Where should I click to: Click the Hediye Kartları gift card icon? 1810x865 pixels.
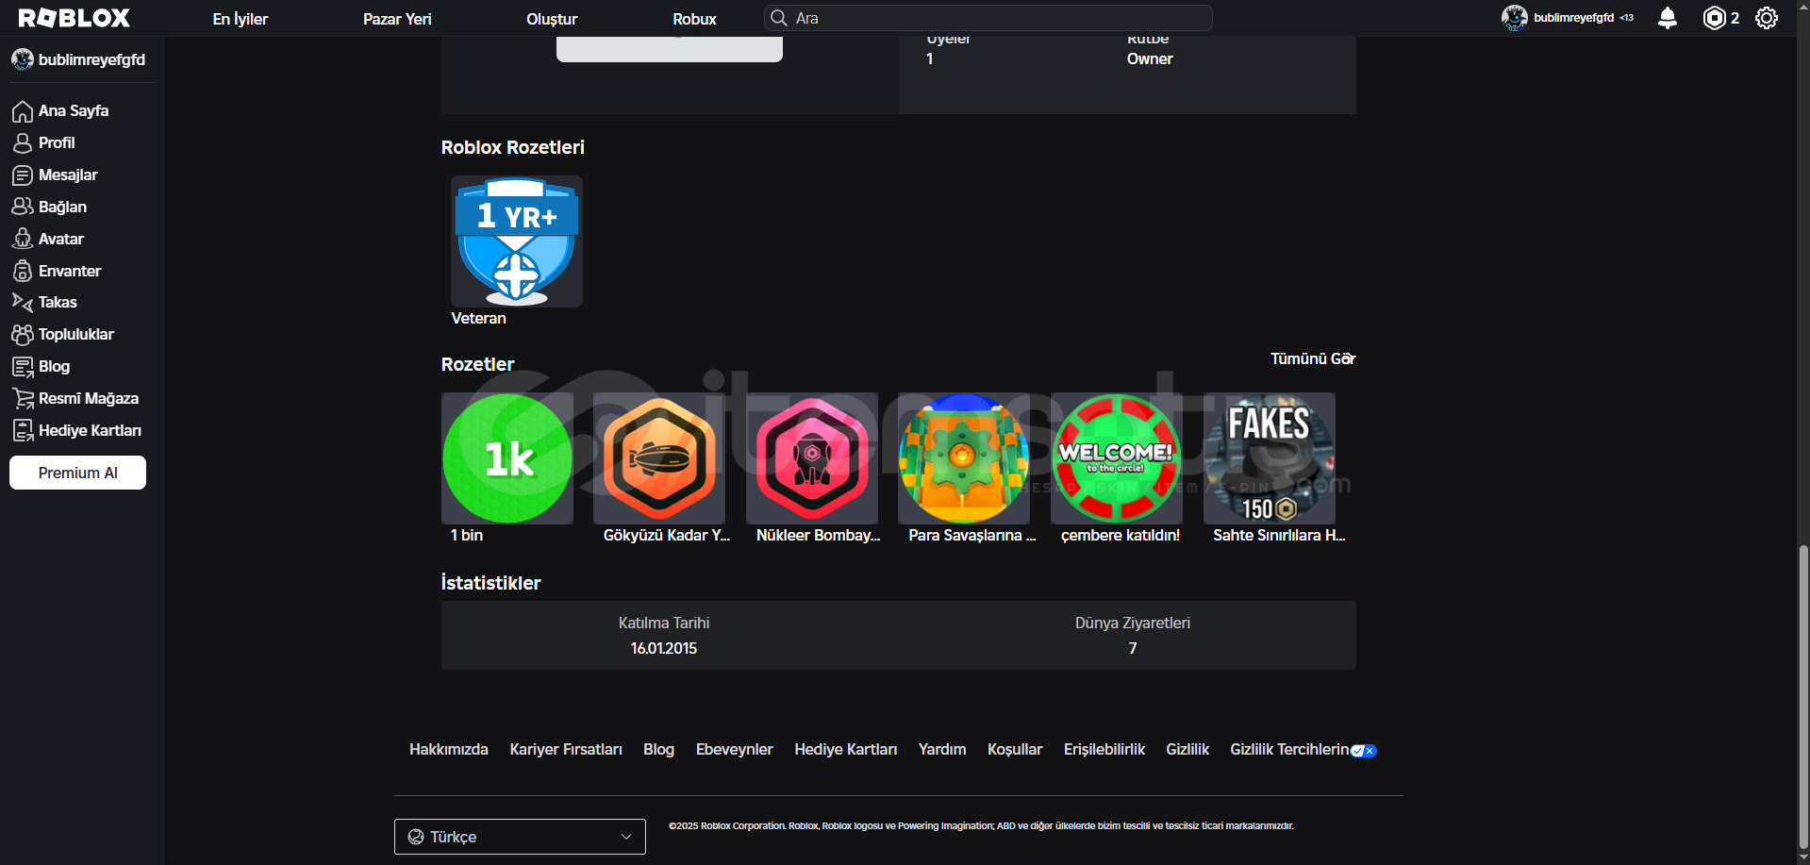23,431
